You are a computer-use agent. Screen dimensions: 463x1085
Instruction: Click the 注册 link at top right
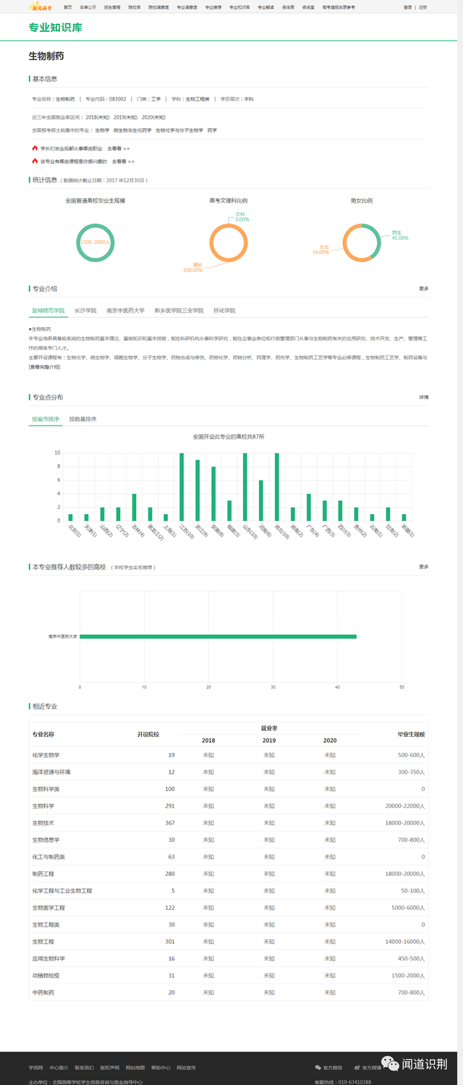coord(422,7)
